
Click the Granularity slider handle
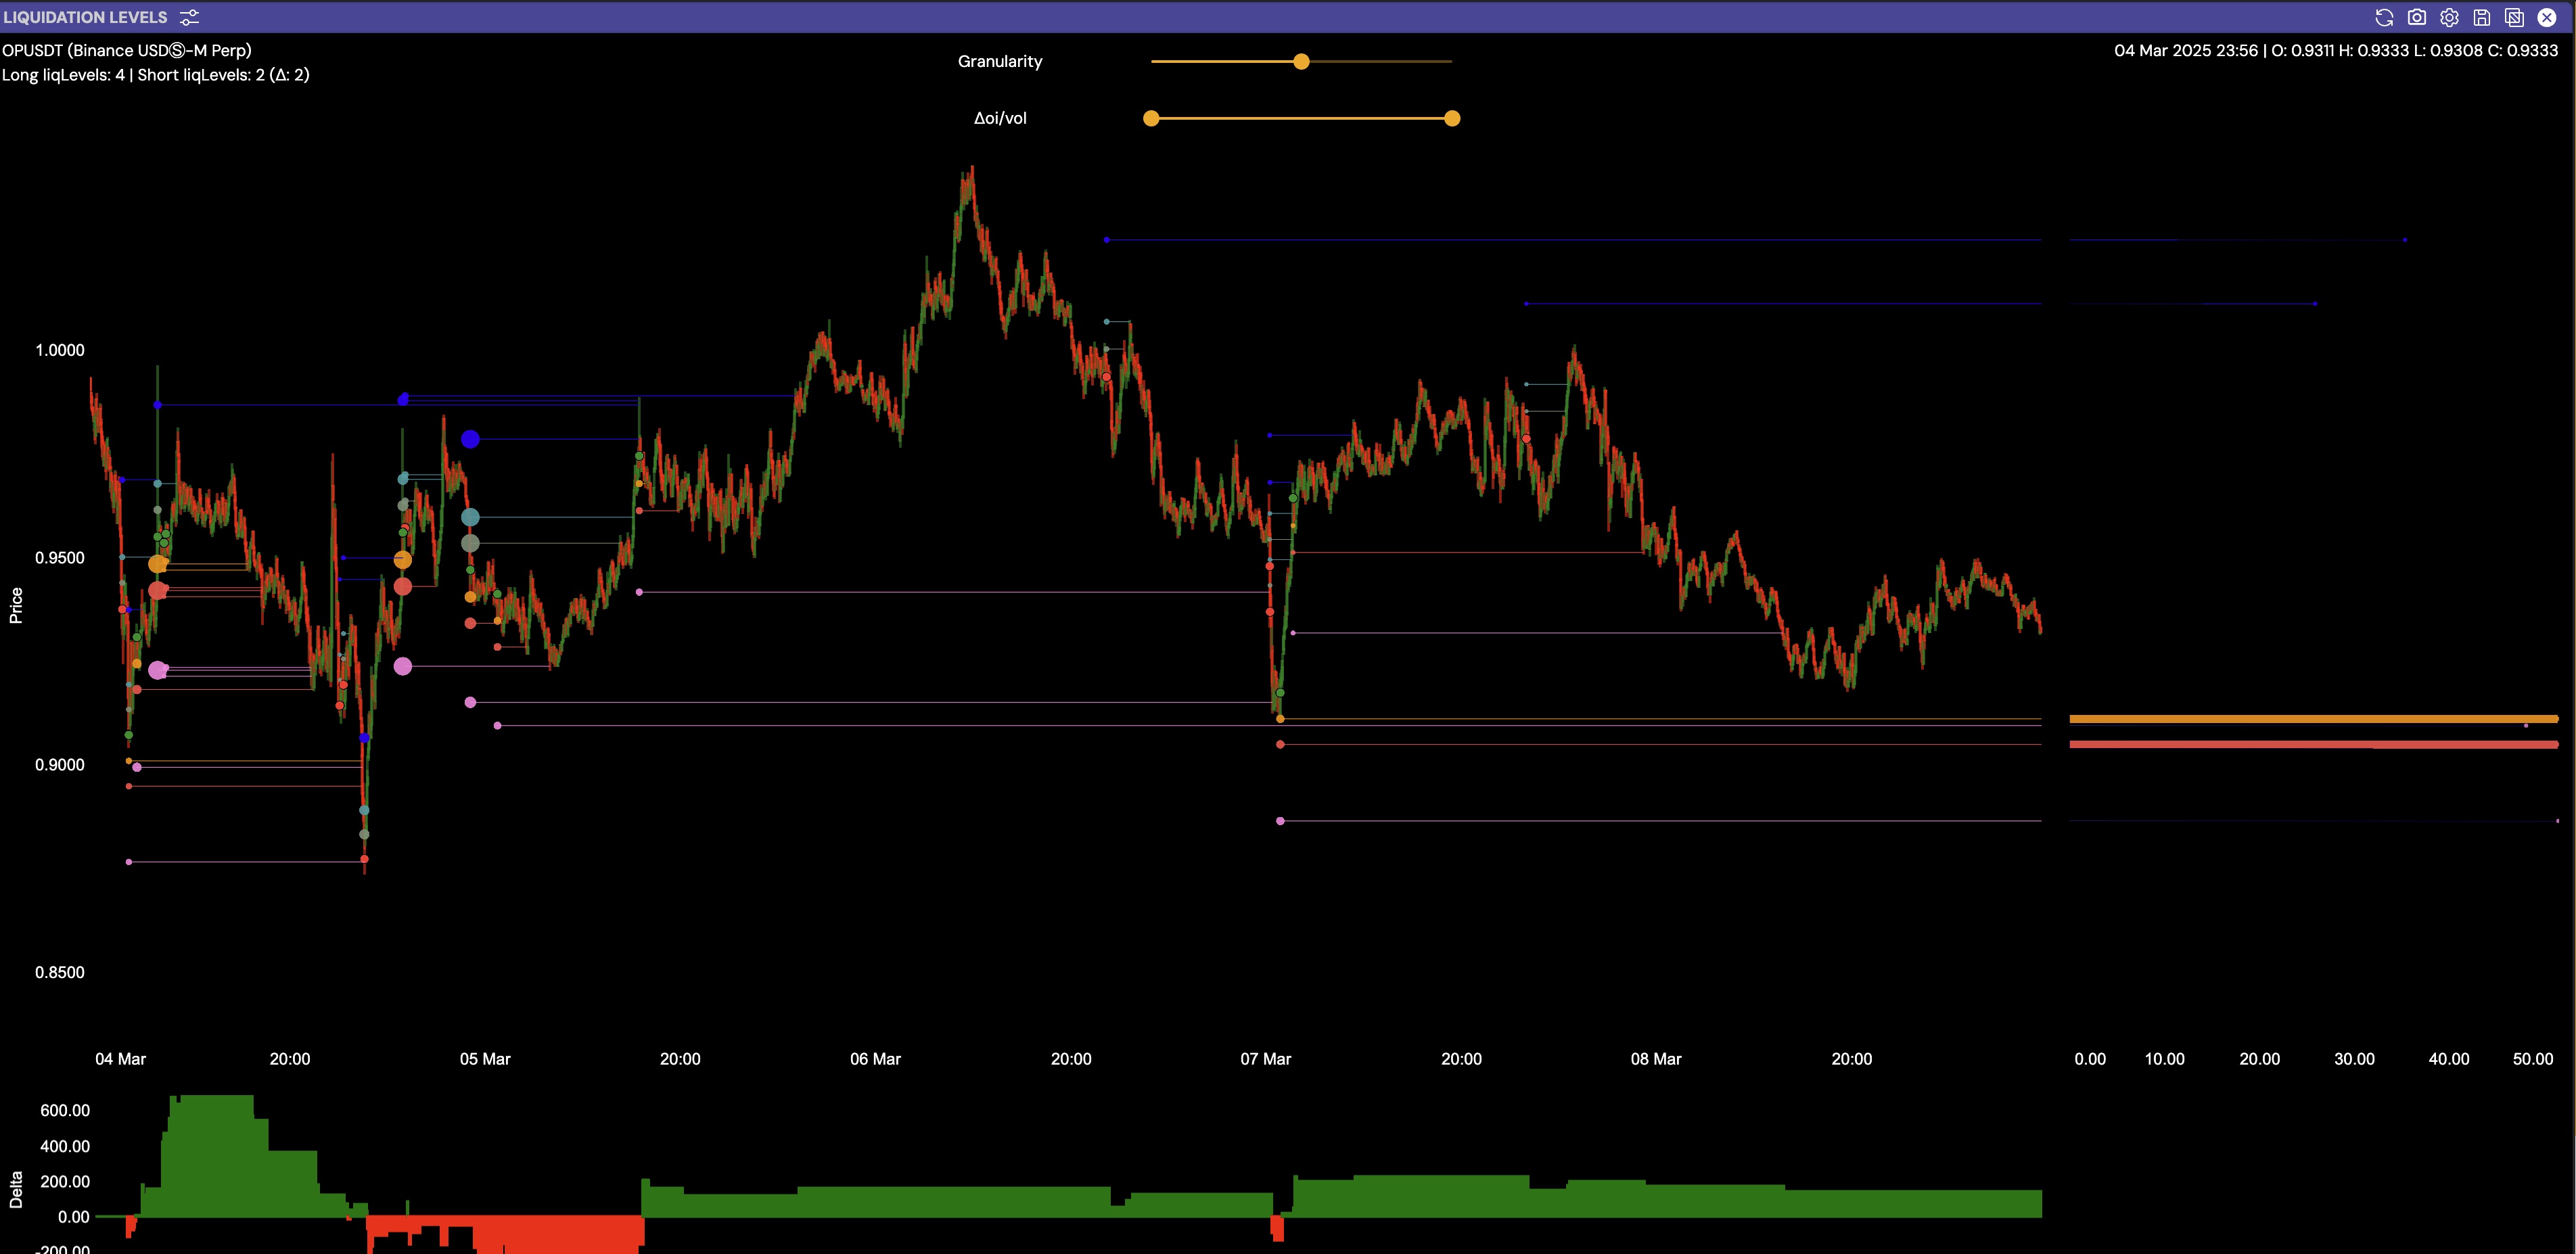(1301, 62)
